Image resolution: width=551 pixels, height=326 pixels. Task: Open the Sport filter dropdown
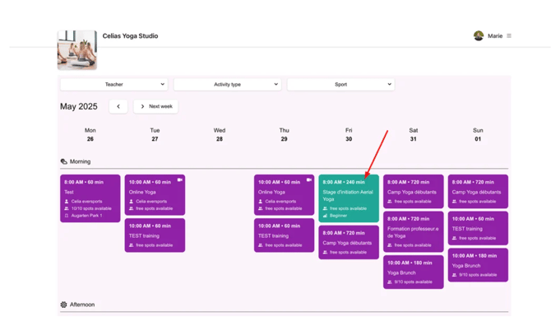pos(340,85)
